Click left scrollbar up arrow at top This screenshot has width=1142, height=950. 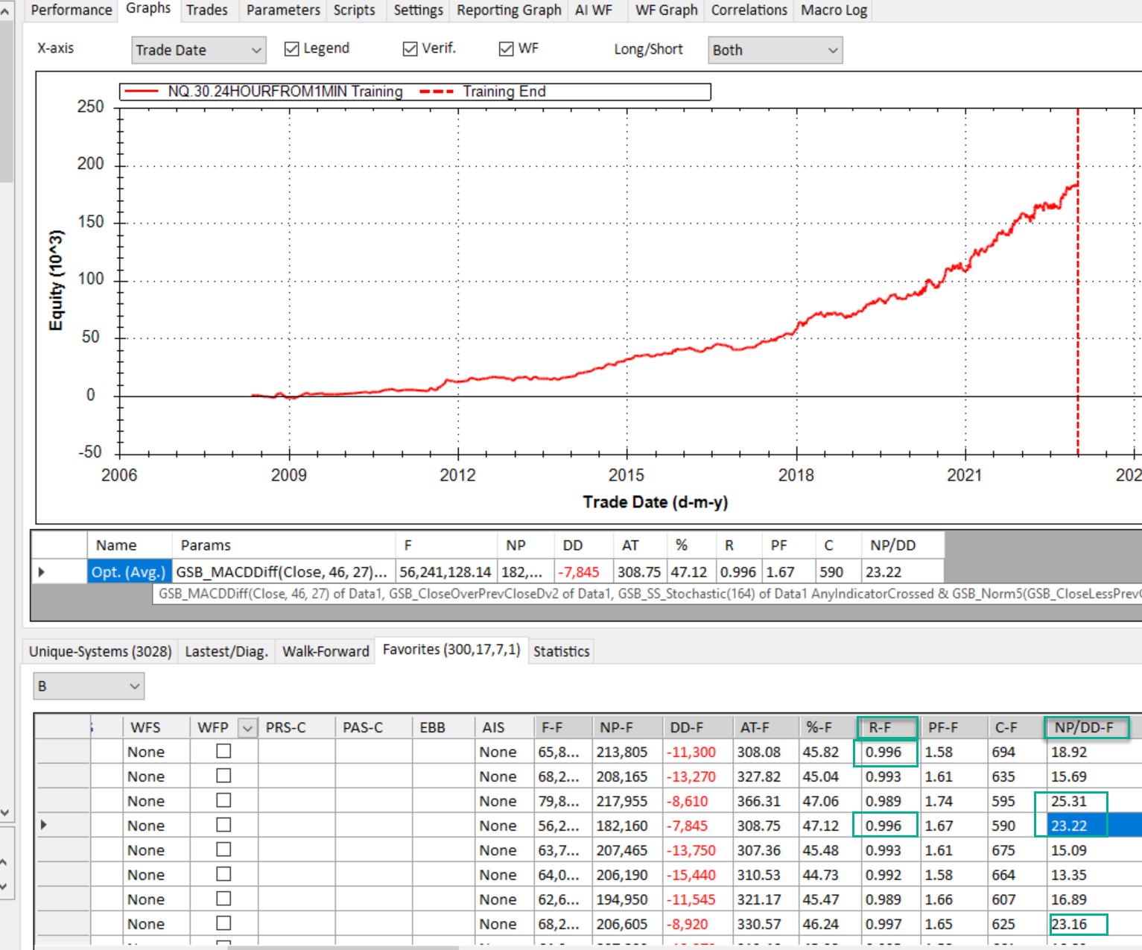click(x=4, y=12)
